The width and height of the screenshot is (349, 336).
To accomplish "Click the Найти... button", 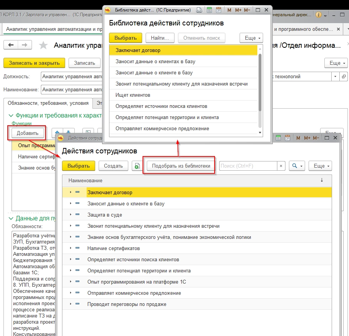I will (160, 38).
